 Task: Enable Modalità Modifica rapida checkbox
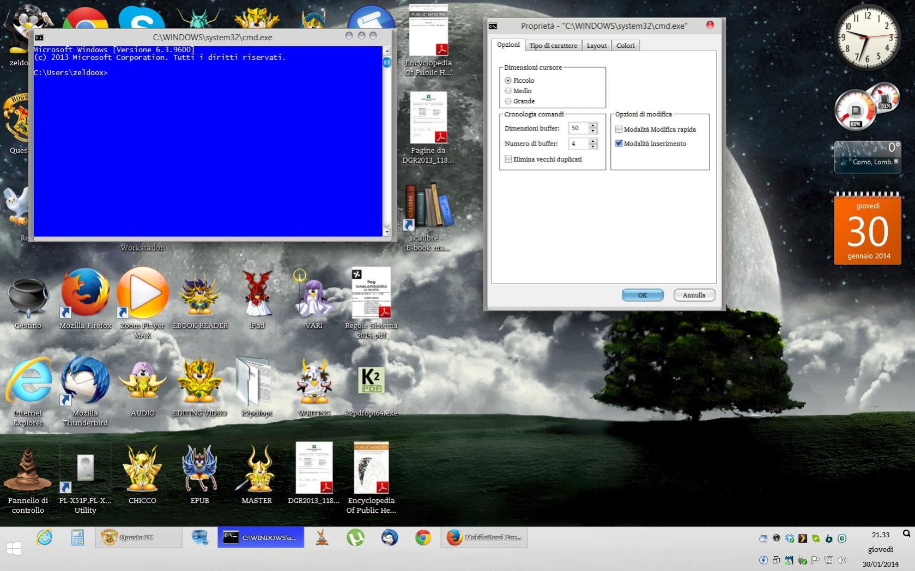[x=619, y=130]
